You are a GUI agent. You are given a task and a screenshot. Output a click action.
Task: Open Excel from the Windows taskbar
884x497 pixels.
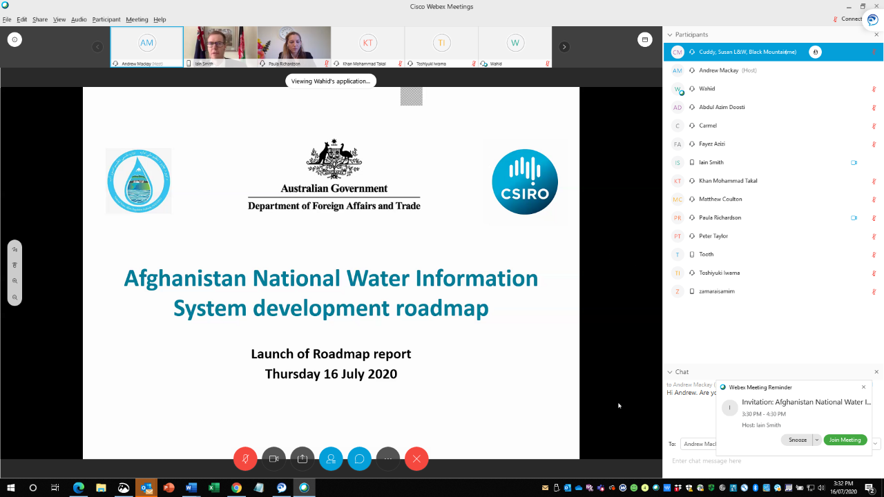point(214,488)
